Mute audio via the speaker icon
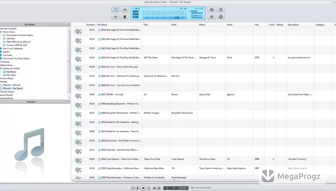 click(192, 188)
